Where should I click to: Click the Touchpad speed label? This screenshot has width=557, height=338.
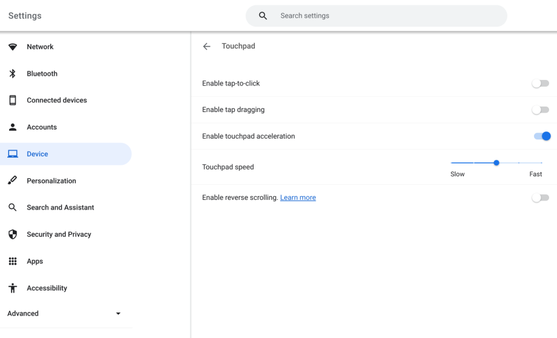pos(228,167)
